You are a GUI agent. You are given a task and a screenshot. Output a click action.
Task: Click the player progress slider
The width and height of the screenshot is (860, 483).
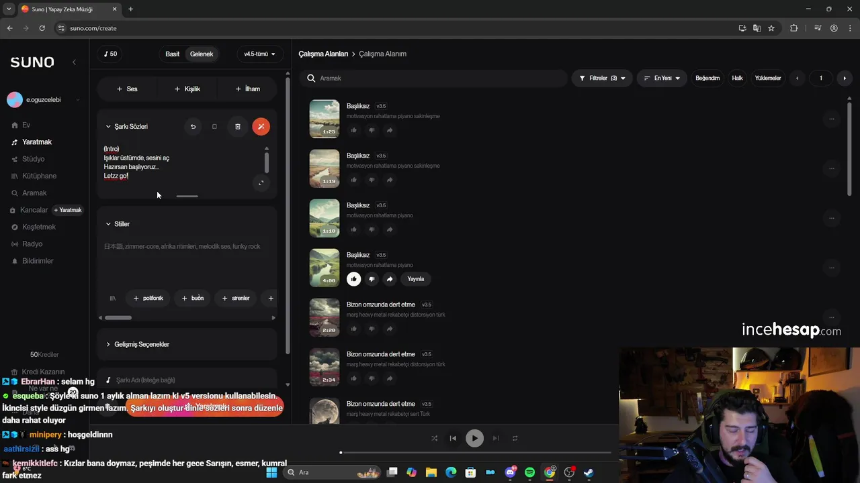pyautogui.click(x=476, y=453)
